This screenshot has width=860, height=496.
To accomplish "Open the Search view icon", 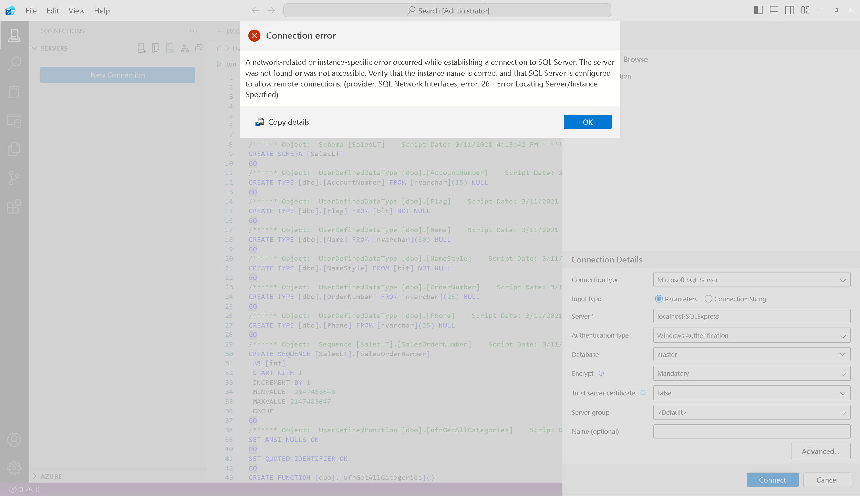I will 14,64.
